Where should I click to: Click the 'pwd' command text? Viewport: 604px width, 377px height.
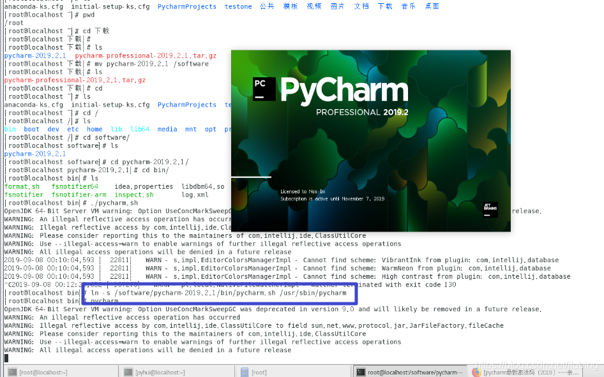click(x=89, y=15)
